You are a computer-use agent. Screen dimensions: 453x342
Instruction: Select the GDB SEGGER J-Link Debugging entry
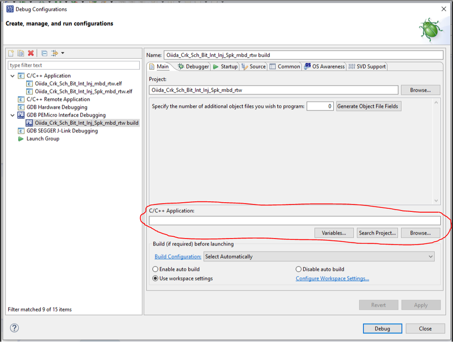coord(62,131)
